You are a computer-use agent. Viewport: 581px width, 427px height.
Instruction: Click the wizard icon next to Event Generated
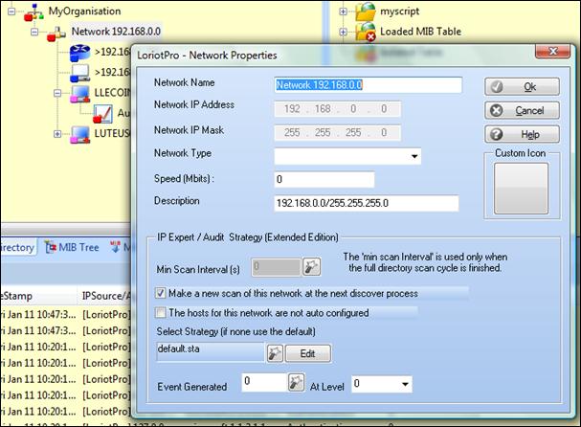point(296,382)
